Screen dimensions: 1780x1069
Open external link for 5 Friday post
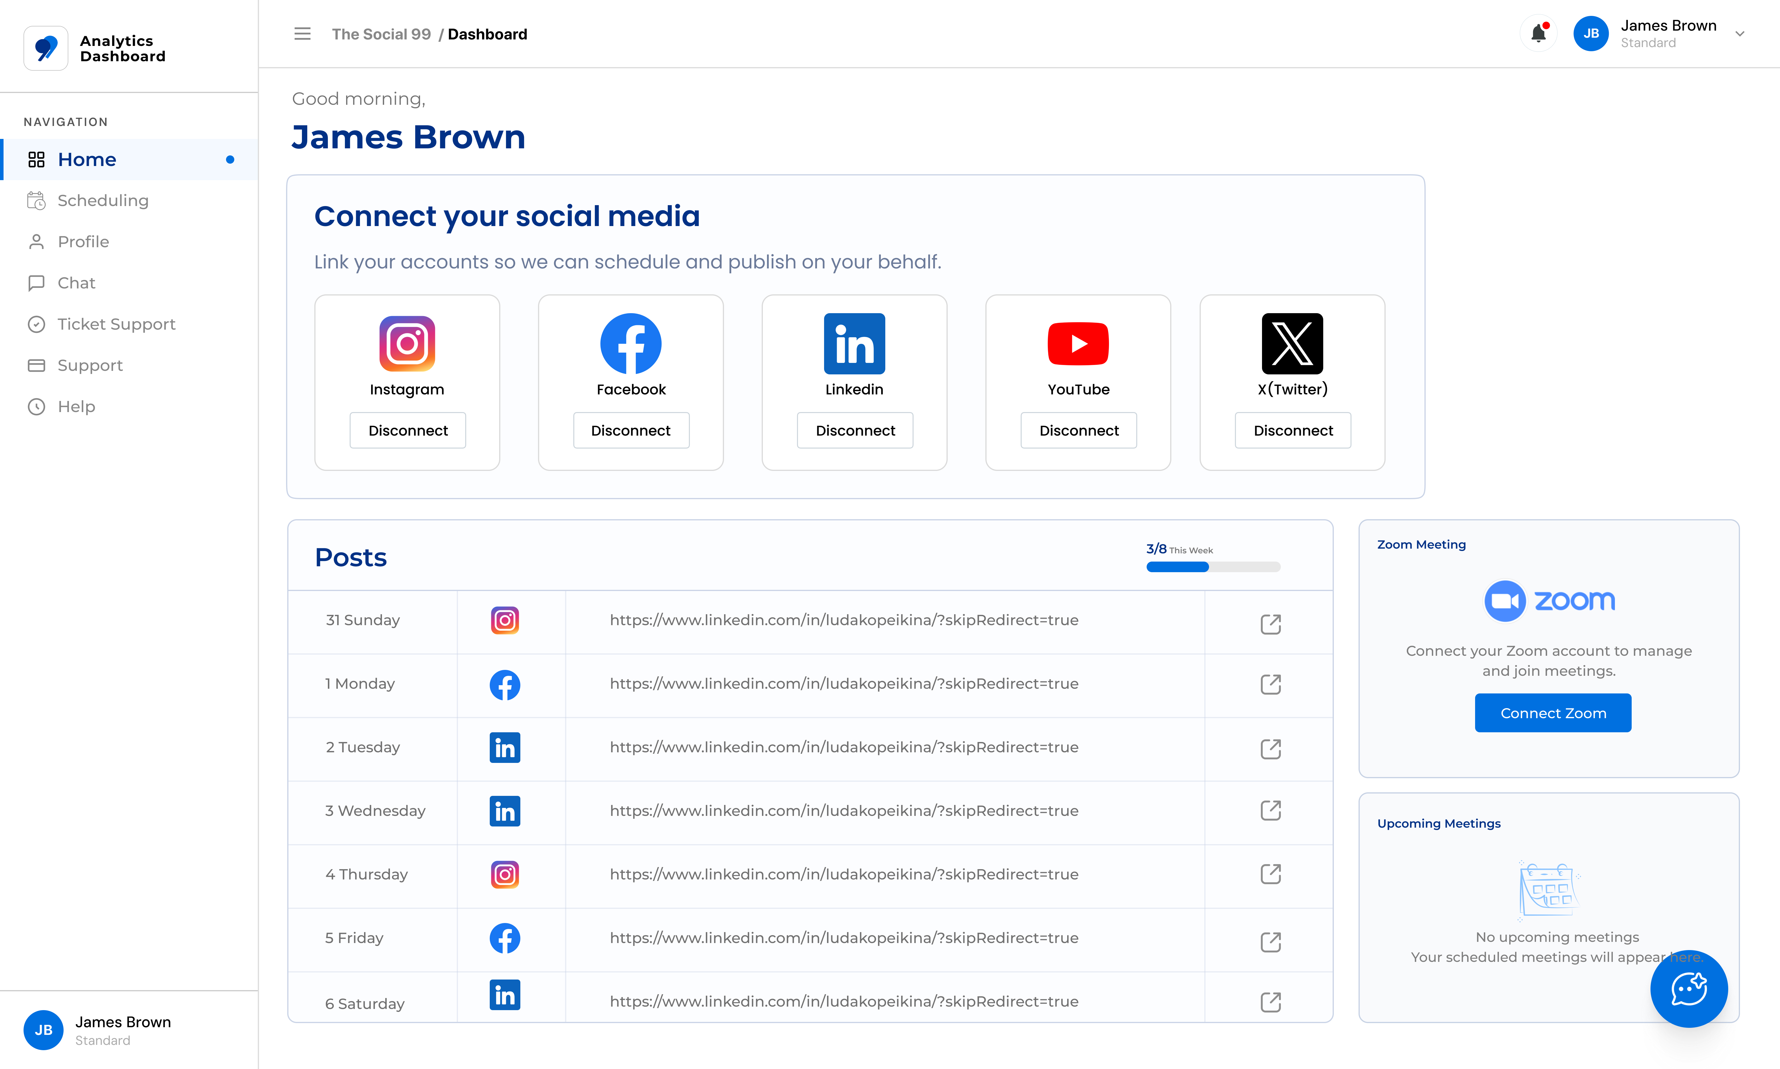(1271, 942)
